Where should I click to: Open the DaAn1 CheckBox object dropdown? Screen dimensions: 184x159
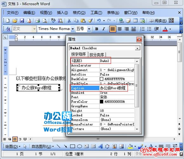[137, 48]
